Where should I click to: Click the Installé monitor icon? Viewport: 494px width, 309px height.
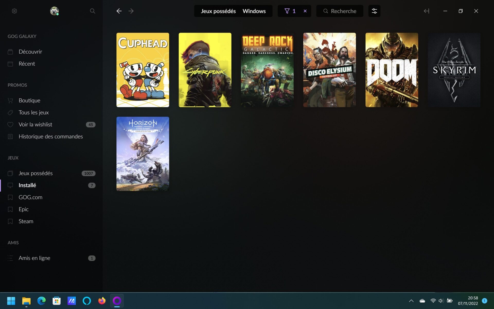tap(10, 185)
